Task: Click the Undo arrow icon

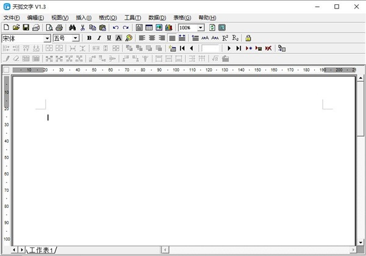Action: [x=116, y=27]
